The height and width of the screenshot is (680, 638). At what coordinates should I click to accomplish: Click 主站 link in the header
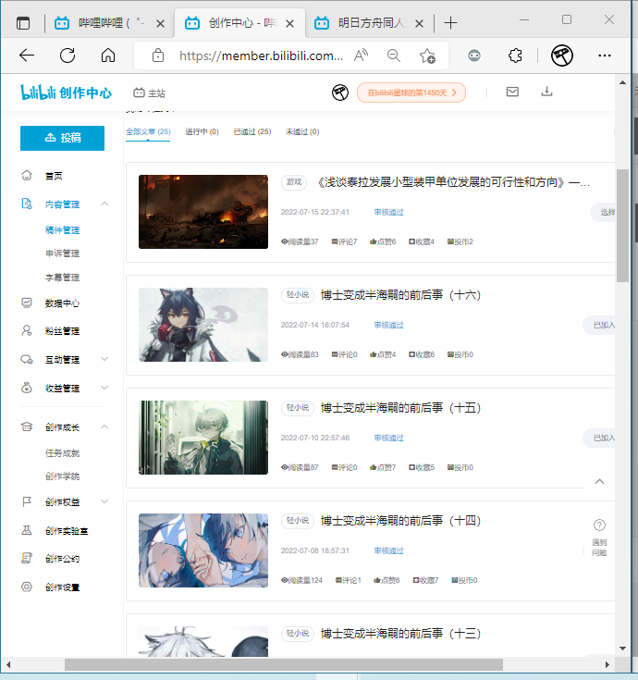pyautogui.click(x=150, y=93)
